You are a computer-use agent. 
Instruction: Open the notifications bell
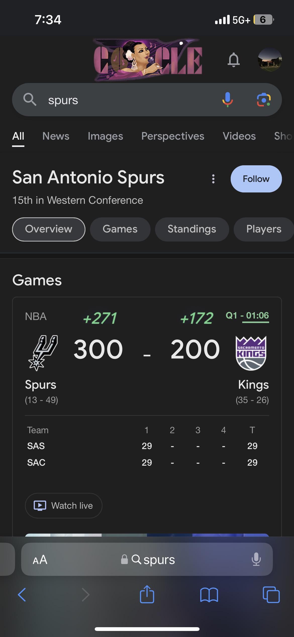[x=233, y=60]
